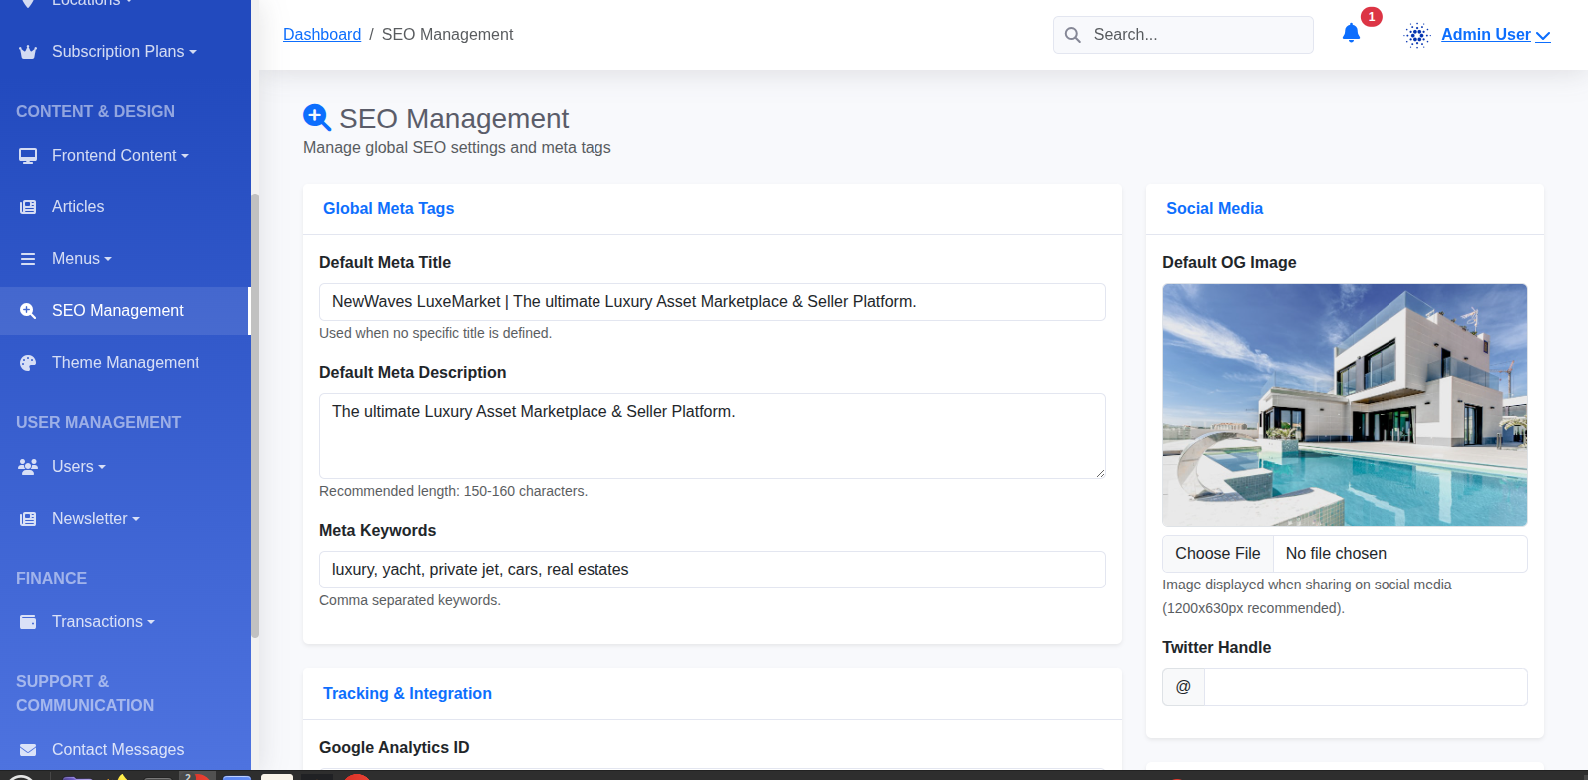Image resolution: width=1588 pixels, height=780 pixels.
Task: Click the sidebar vertical scrollbar
Action: (x=255, y=415)
